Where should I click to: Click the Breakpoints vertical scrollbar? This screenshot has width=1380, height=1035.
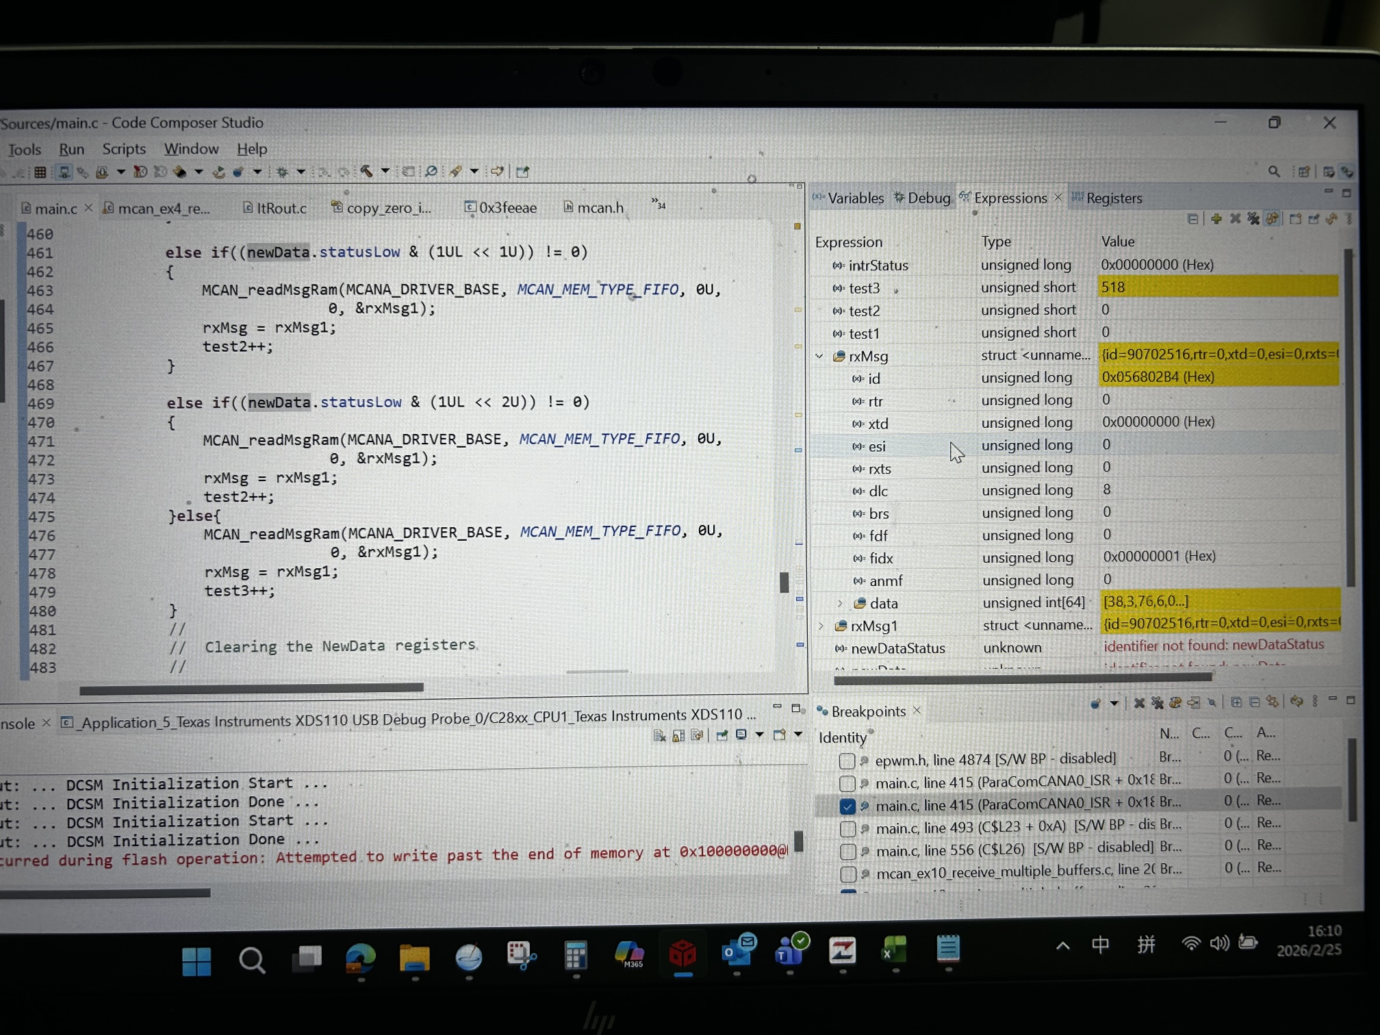coord(1351,780)
